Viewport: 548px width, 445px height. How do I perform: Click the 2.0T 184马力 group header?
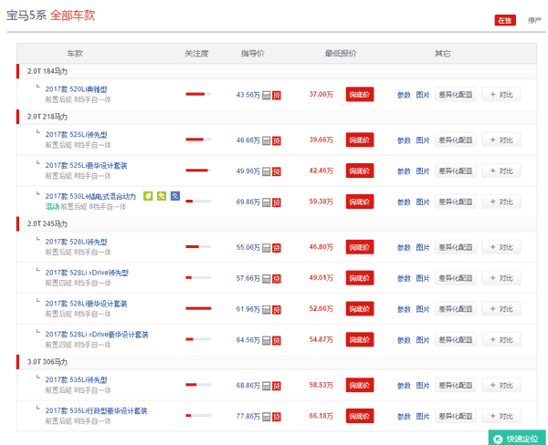point(277,71)
